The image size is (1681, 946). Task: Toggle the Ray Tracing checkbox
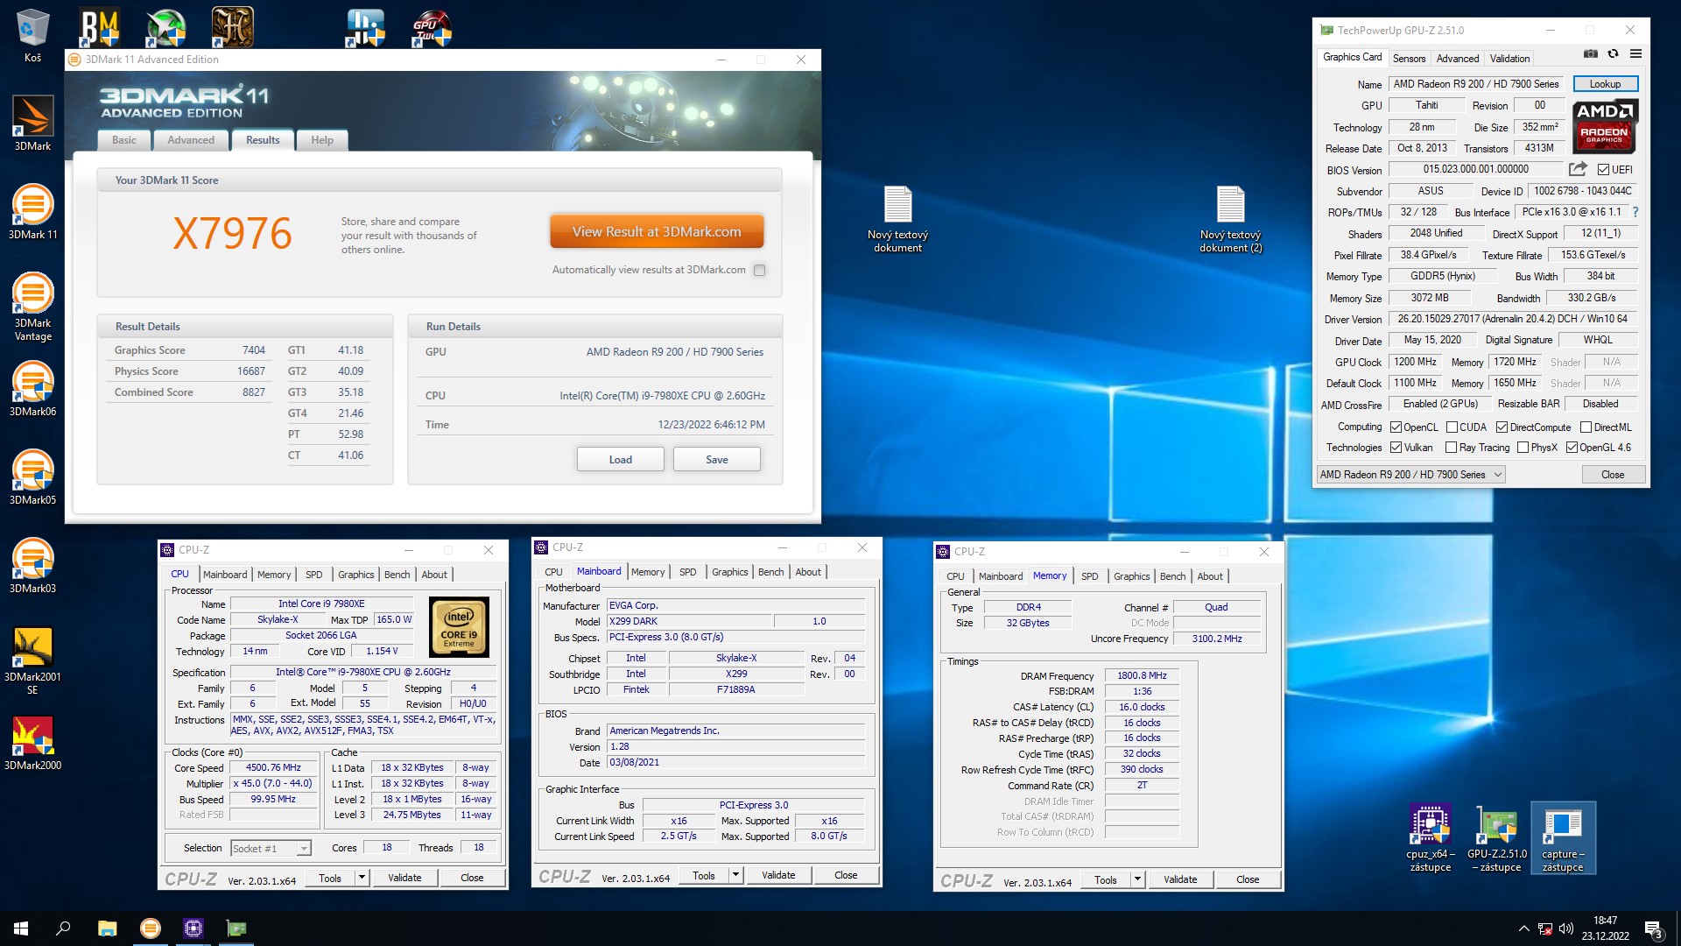(x=1451, y=448)
